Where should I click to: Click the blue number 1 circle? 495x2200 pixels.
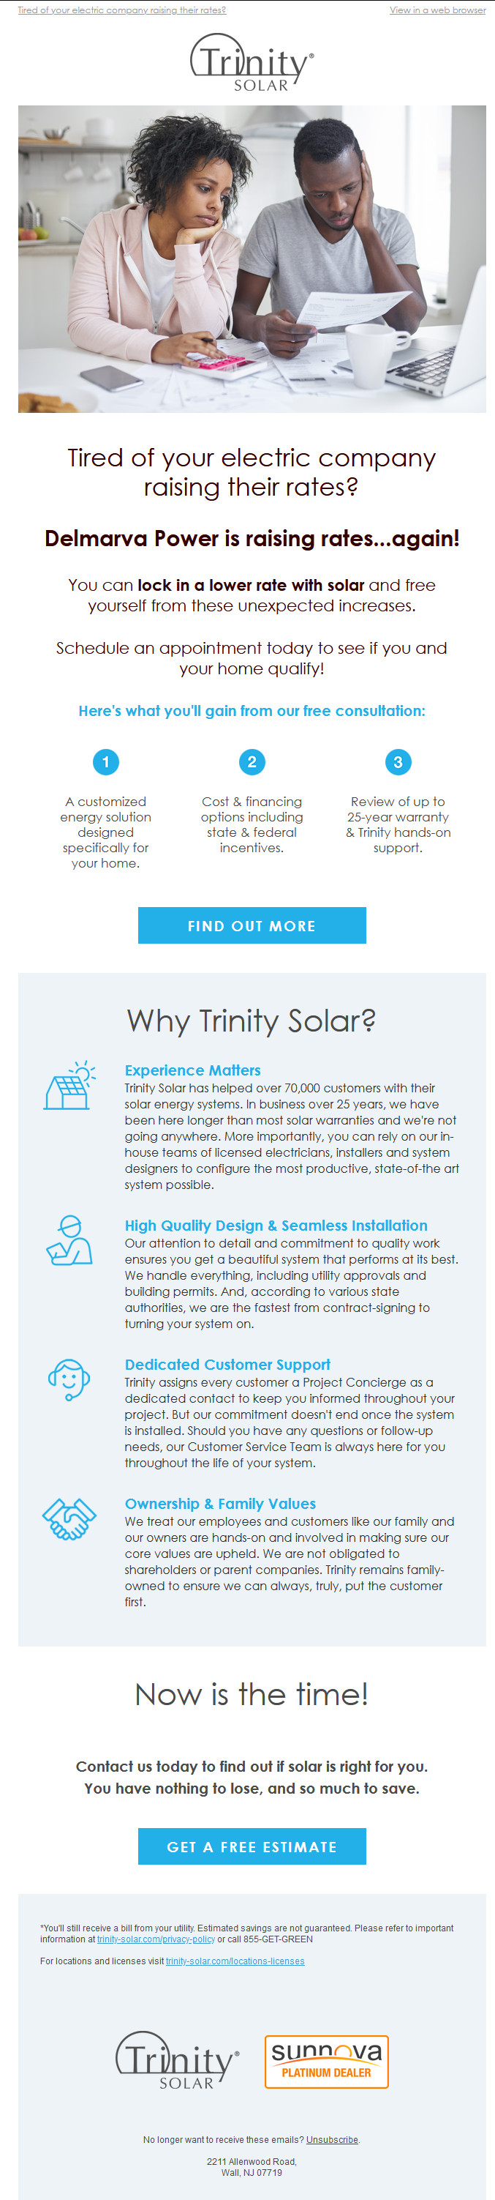(106, 762)
